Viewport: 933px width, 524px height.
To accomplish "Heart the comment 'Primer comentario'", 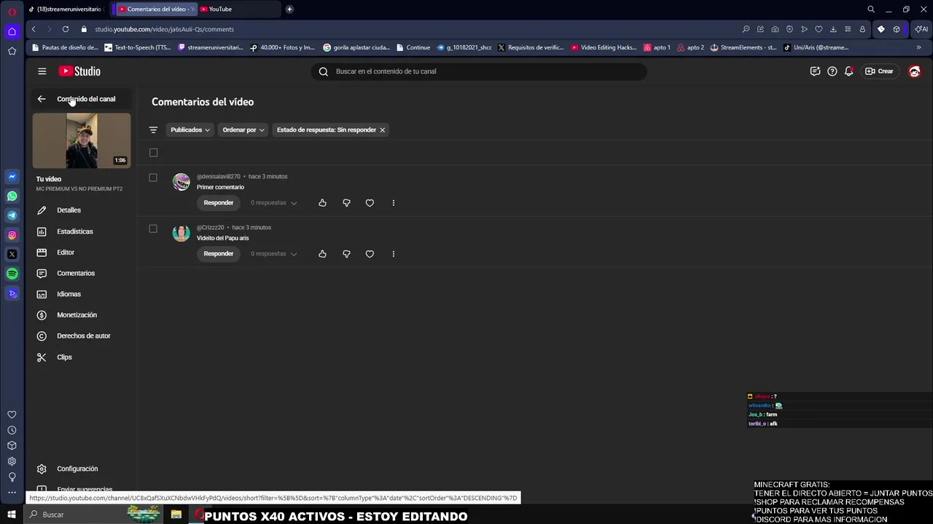I will point(370,203).
